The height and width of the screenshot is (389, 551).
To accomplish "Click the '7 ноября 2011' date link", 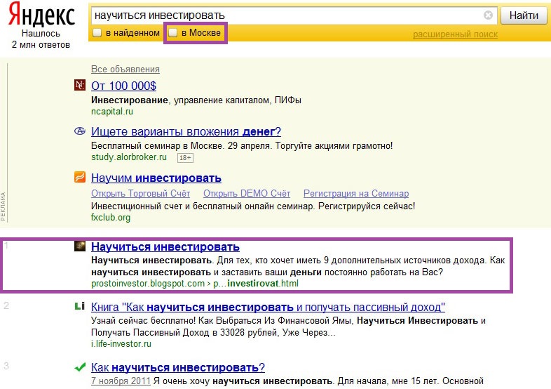I will coord(121,381).
